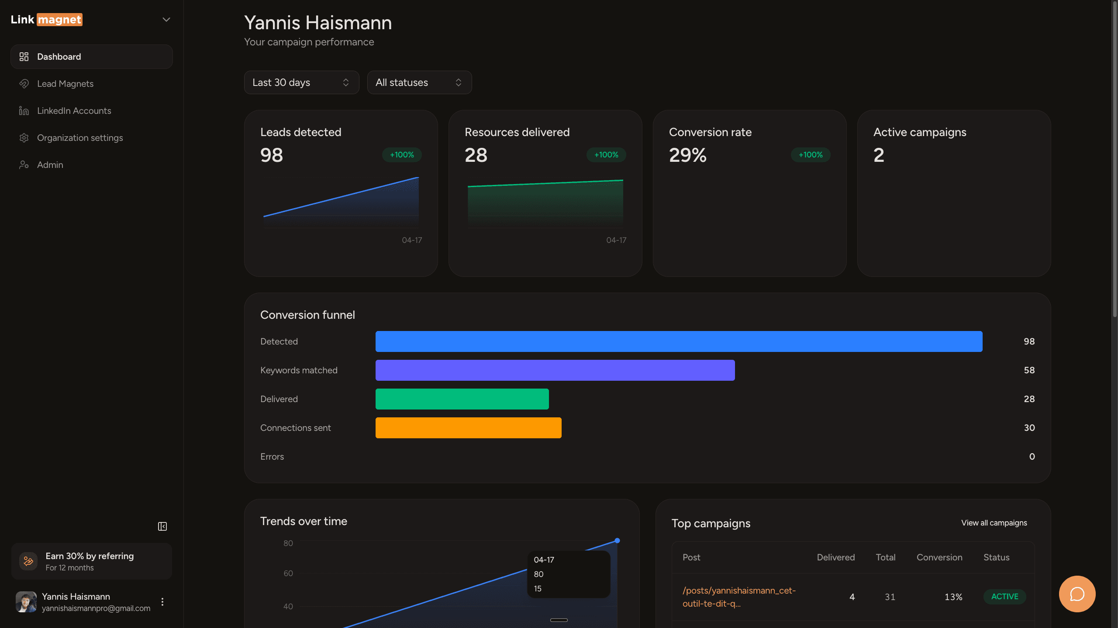Click the referral handshake icon
1118x628 pixels.
pyautogui.click(x=28, y=561)
